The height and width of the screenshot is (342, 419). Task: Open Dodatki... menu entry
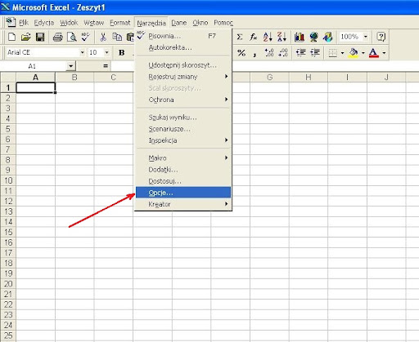[x=183, y=170]
